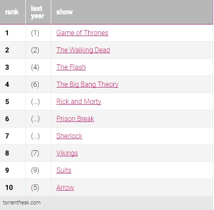214x210 pixels.
Task: Open the Prison Break link
Action: (75, 119)
